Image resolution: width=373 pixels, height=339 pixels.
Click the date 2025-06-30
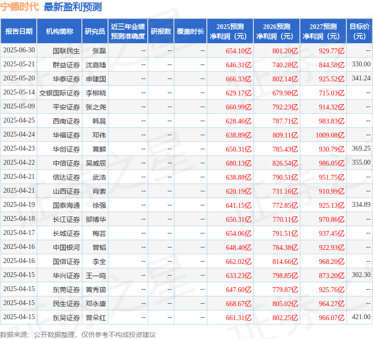(19, 50)
